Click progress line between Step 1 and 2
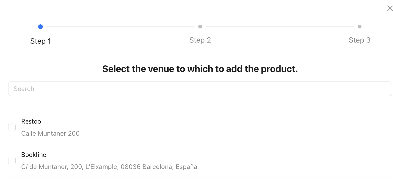 coord(120,27)
